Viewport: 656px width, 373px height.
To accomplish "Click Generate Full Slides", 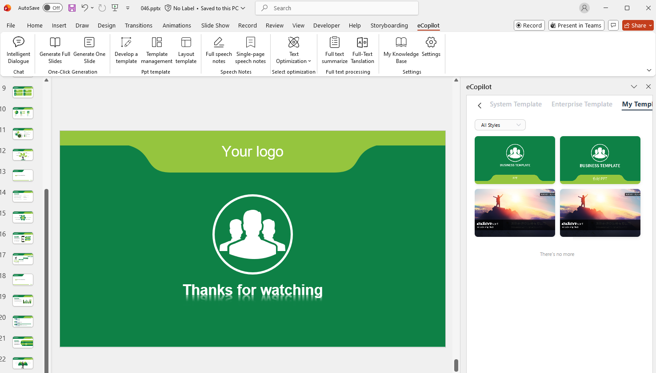I will (55, 50).
